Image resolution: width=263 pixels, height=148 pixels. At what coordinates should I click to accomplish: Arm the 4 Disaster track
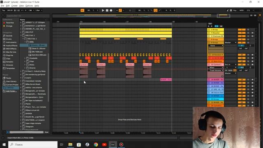point(252,33)
